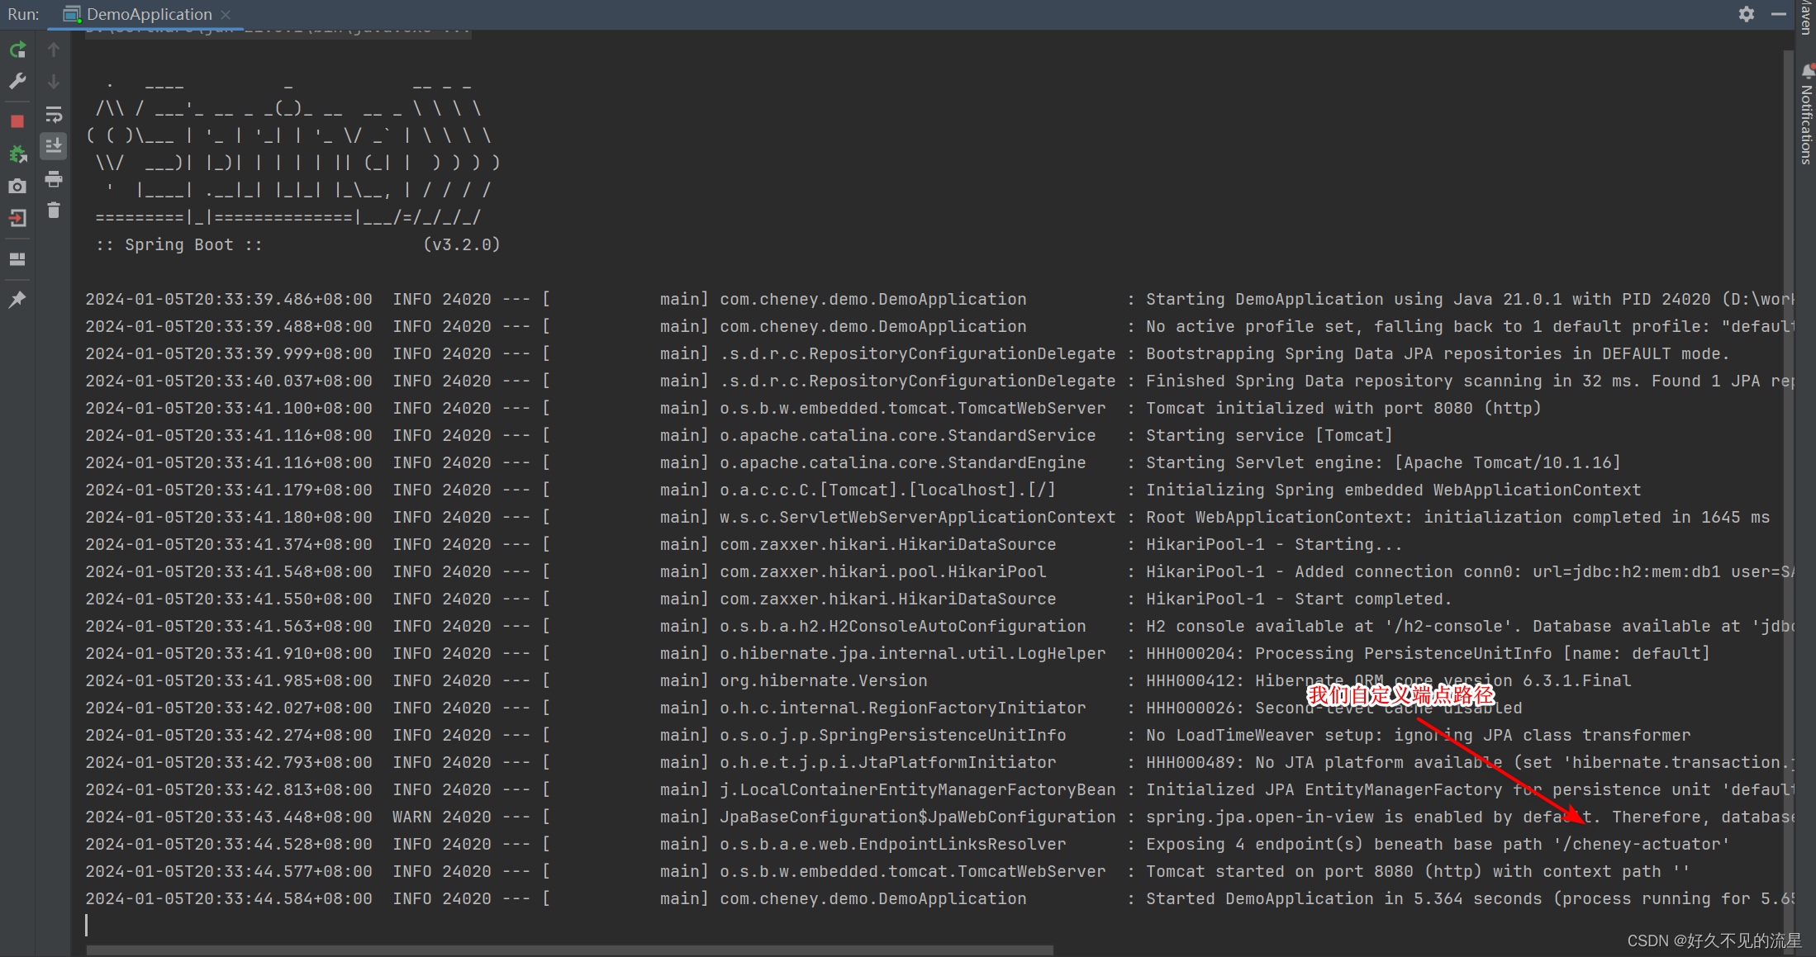This screenshot has height=957, width=1816.
Task: Pin the Run tab with the pin icon
Action: pyautogui.click(x=17, y=300)
